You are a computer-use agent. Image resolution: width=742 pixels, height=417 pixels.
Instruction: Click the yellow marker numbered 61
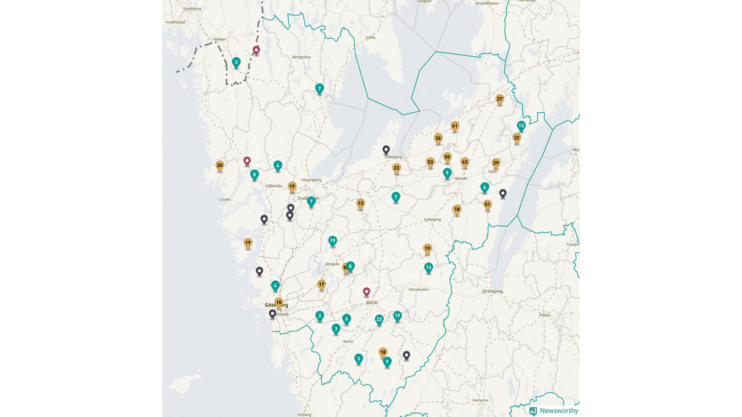pyautogui.click(x=454, y=126)
